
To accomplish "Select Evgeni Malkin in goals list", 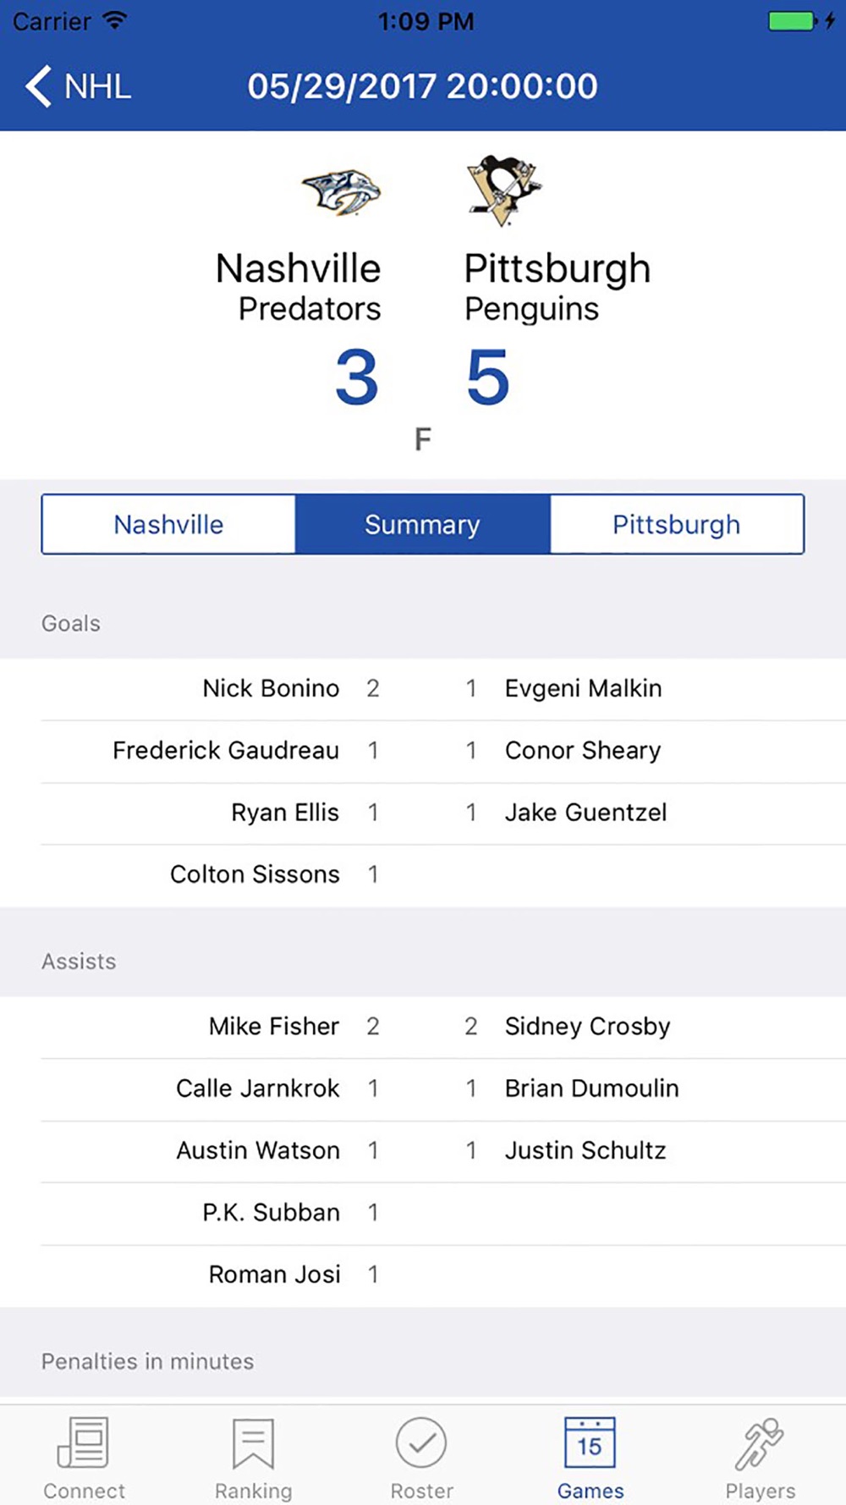I will coord(583,689).
